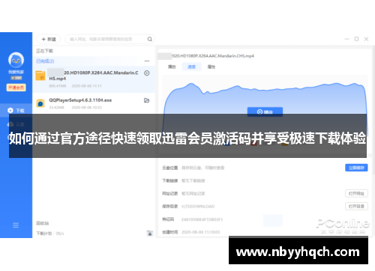Image resolution: width=375 pixels, height=271 pixels.
Task: Click the lock icon in the status bar
Action: (x=149, y=234)
